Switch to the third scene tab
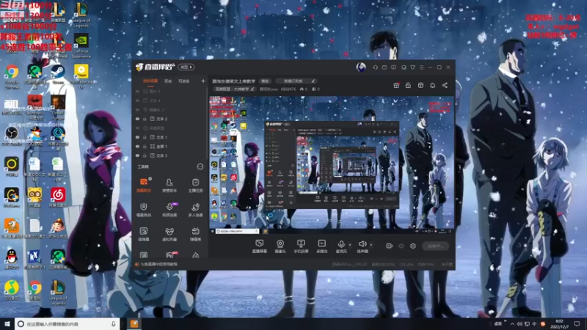The height and width of the screenshot is (330, 587). click(183, 81)
